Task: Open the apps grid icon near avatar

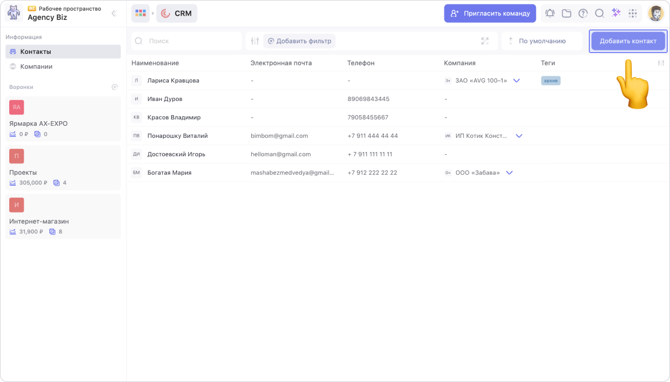Action: [633, 13]
